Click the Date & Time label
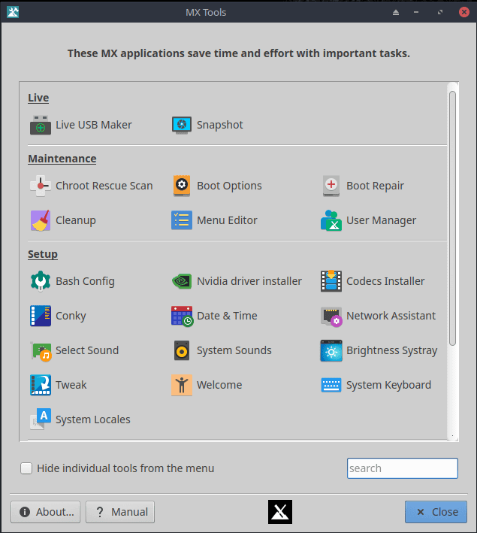Viewport: 477px width, 533px height. pos(227,316)
